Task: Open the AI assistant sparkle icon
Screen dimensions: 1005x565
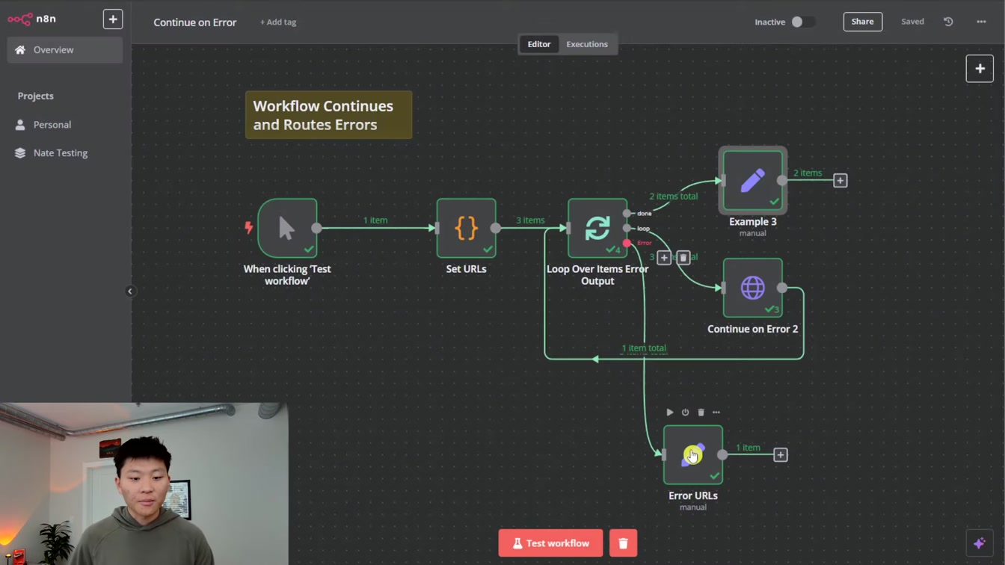Action: point(979,543)
